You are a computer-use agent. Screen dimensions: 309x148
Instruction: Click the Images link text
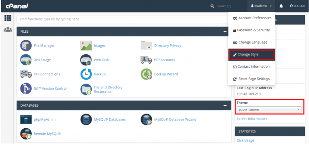100,46
